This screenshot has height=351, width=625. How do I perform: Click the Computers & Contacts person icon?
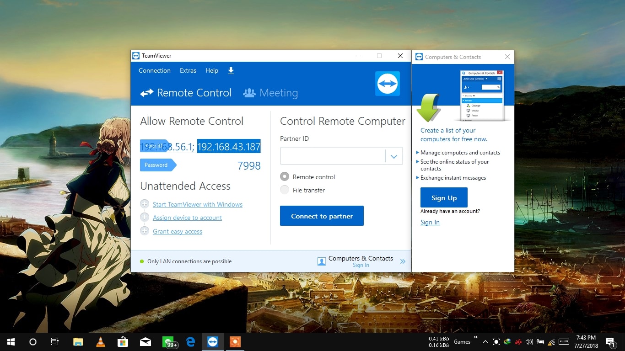click(322, 261)
